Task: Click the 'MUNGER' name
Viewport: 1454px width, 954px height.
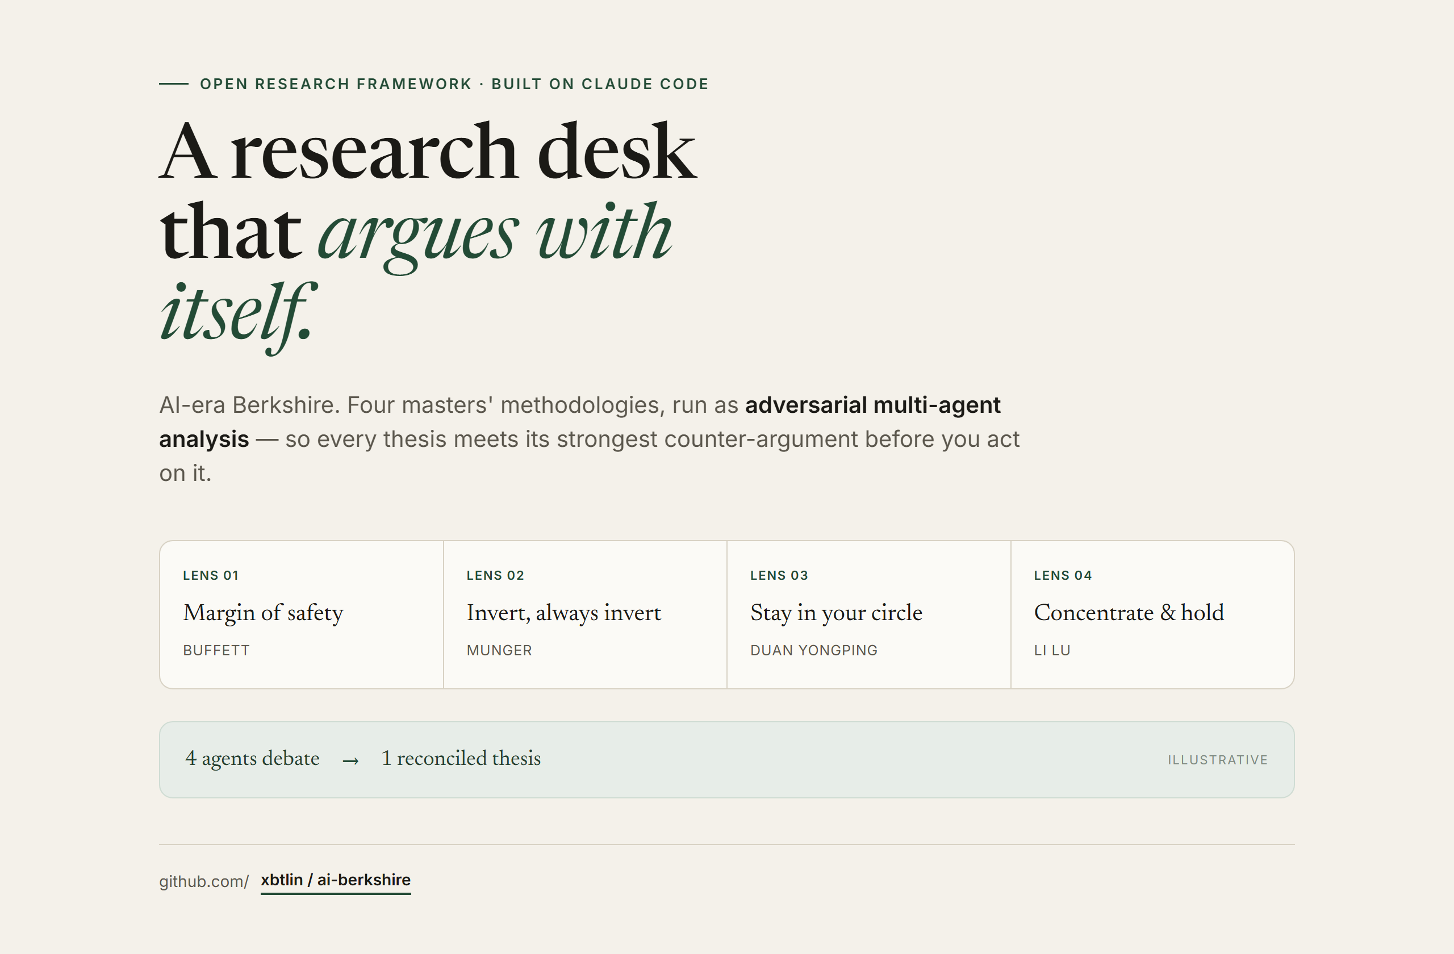Action: point(499,650)
